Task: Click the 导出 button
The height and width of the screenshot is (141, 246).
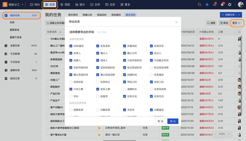Action: click(173, 121)
